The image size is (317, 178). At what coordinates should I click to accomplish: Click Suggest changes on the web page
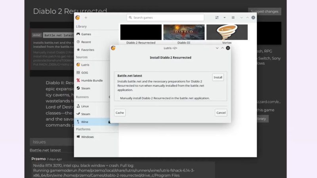point(265,11)
